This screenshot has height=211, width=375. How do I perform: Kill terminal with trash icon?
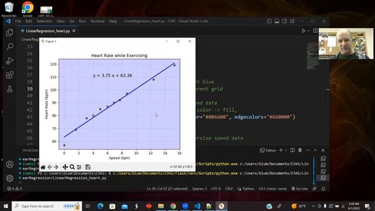(300, 150)
